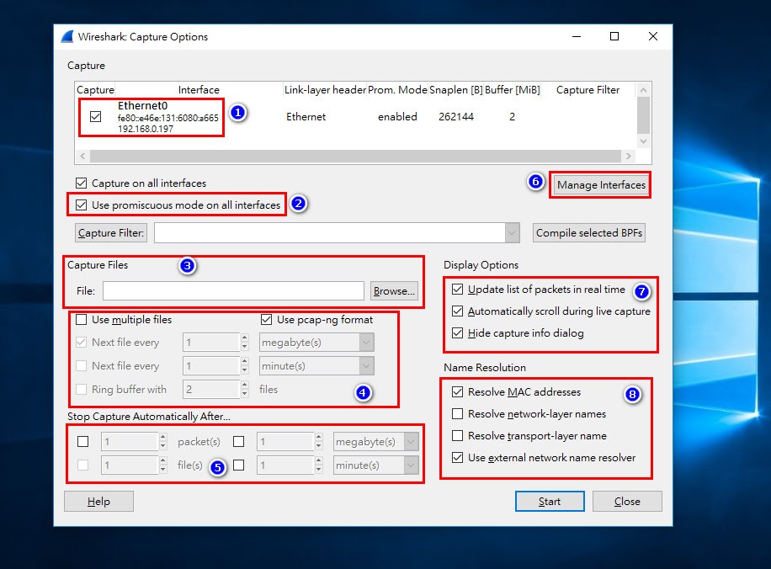Click horizontal scrollbar right arrow in interface list

click(x=629, y=157)
